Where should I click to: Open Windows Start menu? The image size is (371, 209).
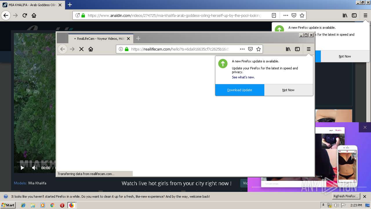point(8,205)
